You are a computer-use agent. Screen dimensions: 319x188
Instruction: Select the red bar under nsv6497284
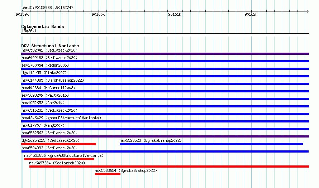pos(169,167)
